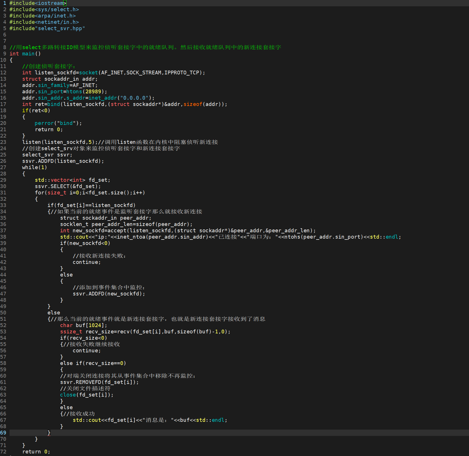Click the else on line 44

66,275
